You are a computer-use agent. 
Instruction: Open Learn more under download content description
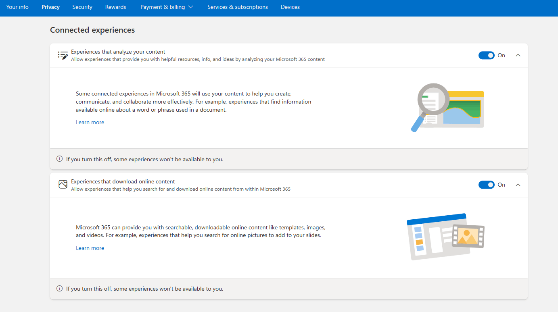[x=90, y=248]
